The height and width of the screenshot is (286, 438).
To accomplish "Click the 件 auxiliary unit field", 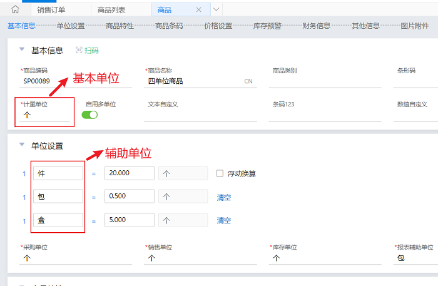I will 58,173.
